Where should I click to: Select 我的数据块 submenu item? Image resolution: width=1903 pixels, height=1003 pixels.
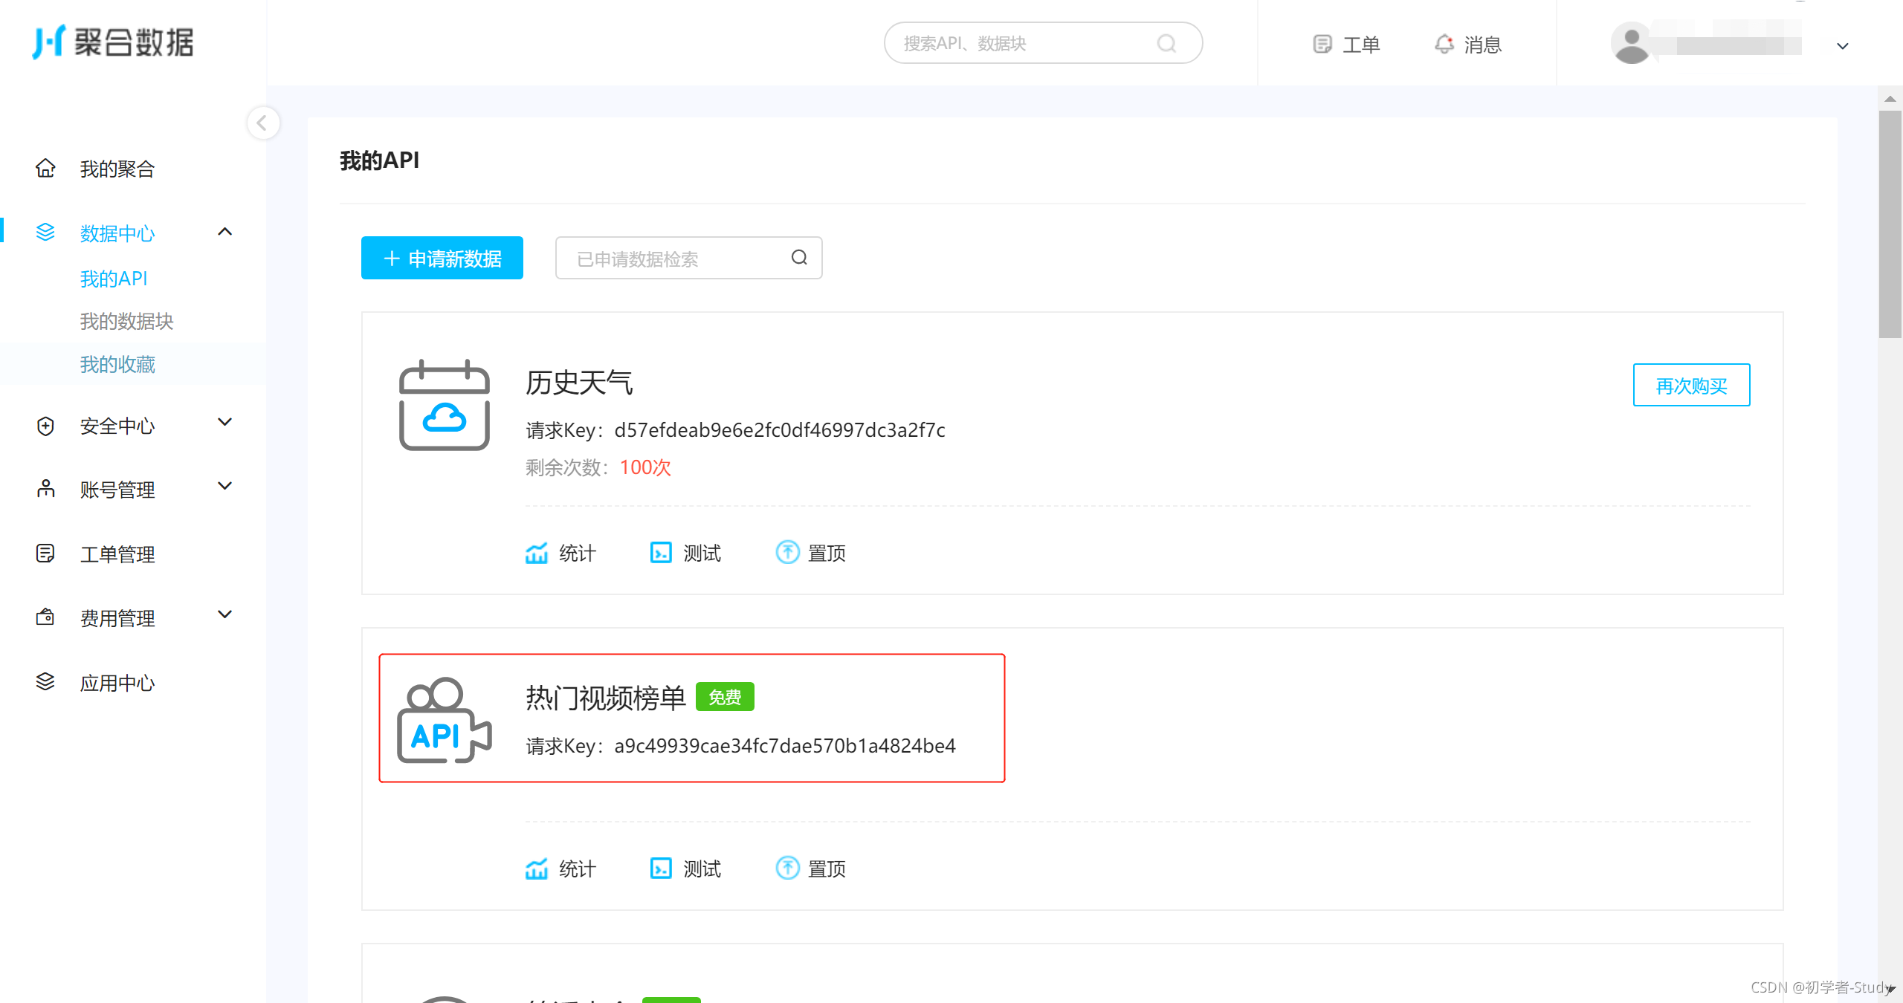126,321
